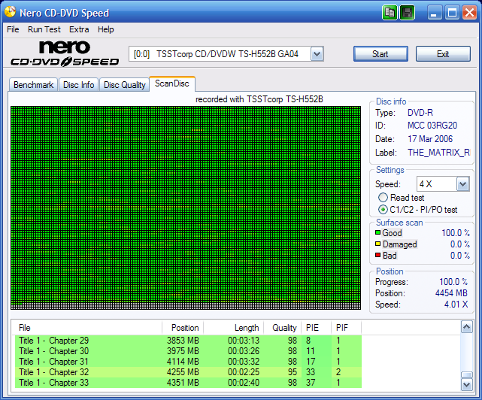Click the 00:03:13 length value
This screenshot has width=482, height=400.
(x=244, y=341)
